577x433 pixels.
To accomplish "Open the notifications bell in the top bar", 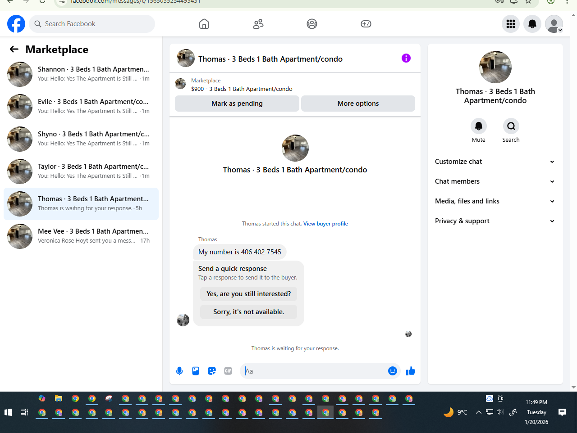I will click(x=532, y=24).
